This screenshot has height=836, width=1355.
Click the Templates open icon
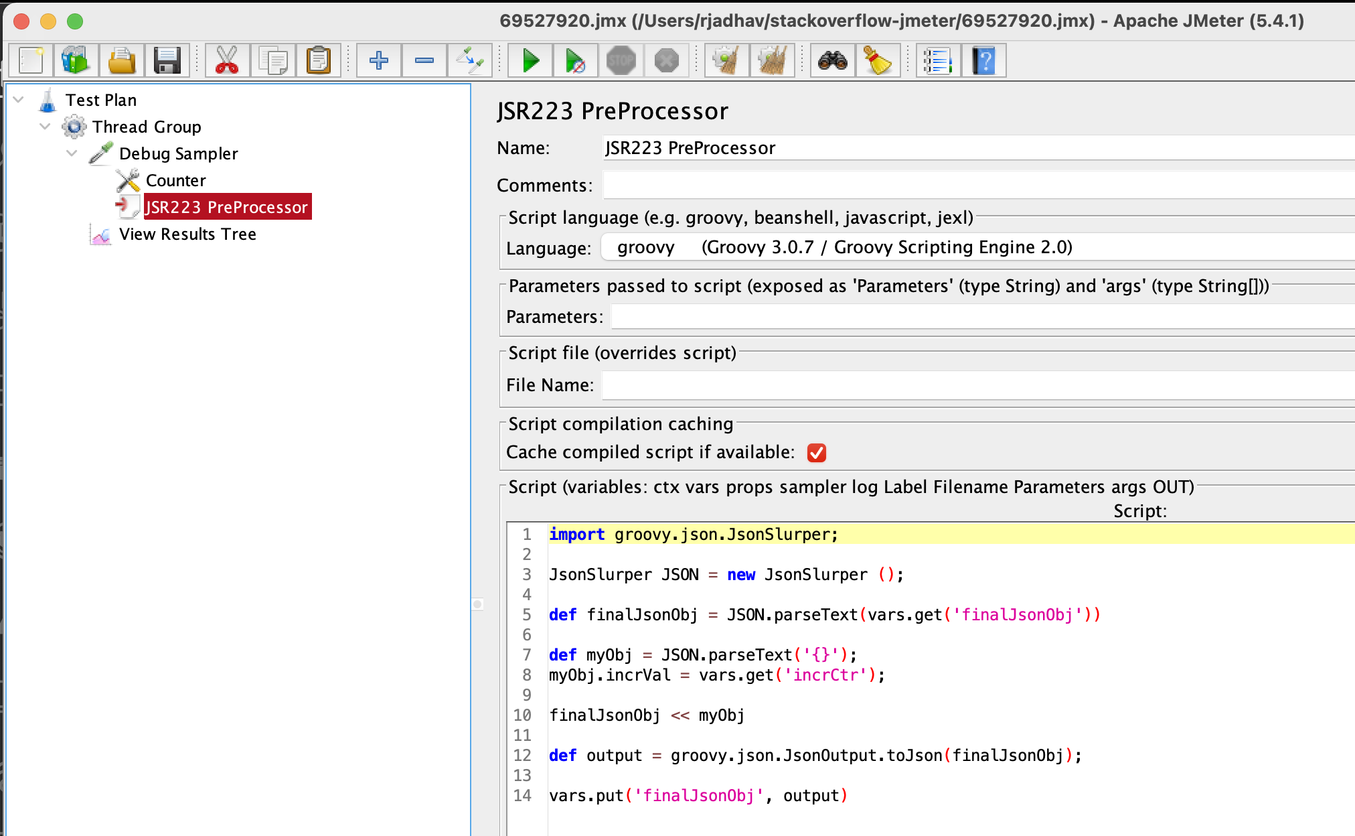coord(74,61)
